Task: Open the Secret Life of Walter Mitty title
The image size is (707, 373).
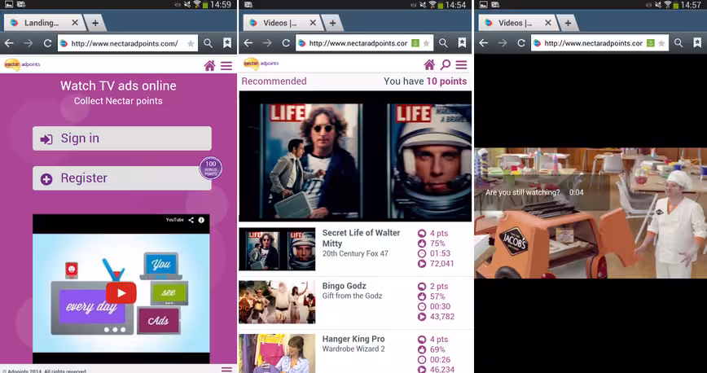Action: 361,238
